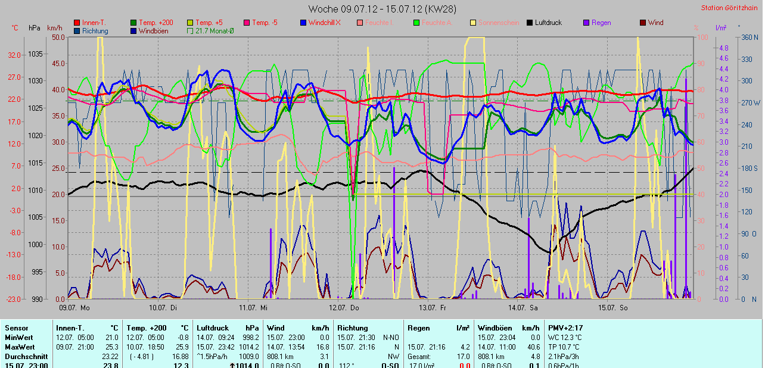The width and height of the screenshot is (765, 368).
Task: Click the blue Windchill legend swatch
Action: point(303,23)
